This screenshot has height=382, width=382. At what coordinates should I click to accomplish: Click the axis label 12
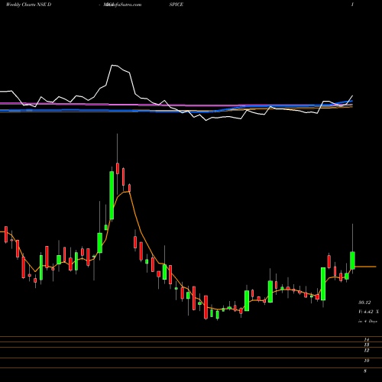(x=367, y=351)
